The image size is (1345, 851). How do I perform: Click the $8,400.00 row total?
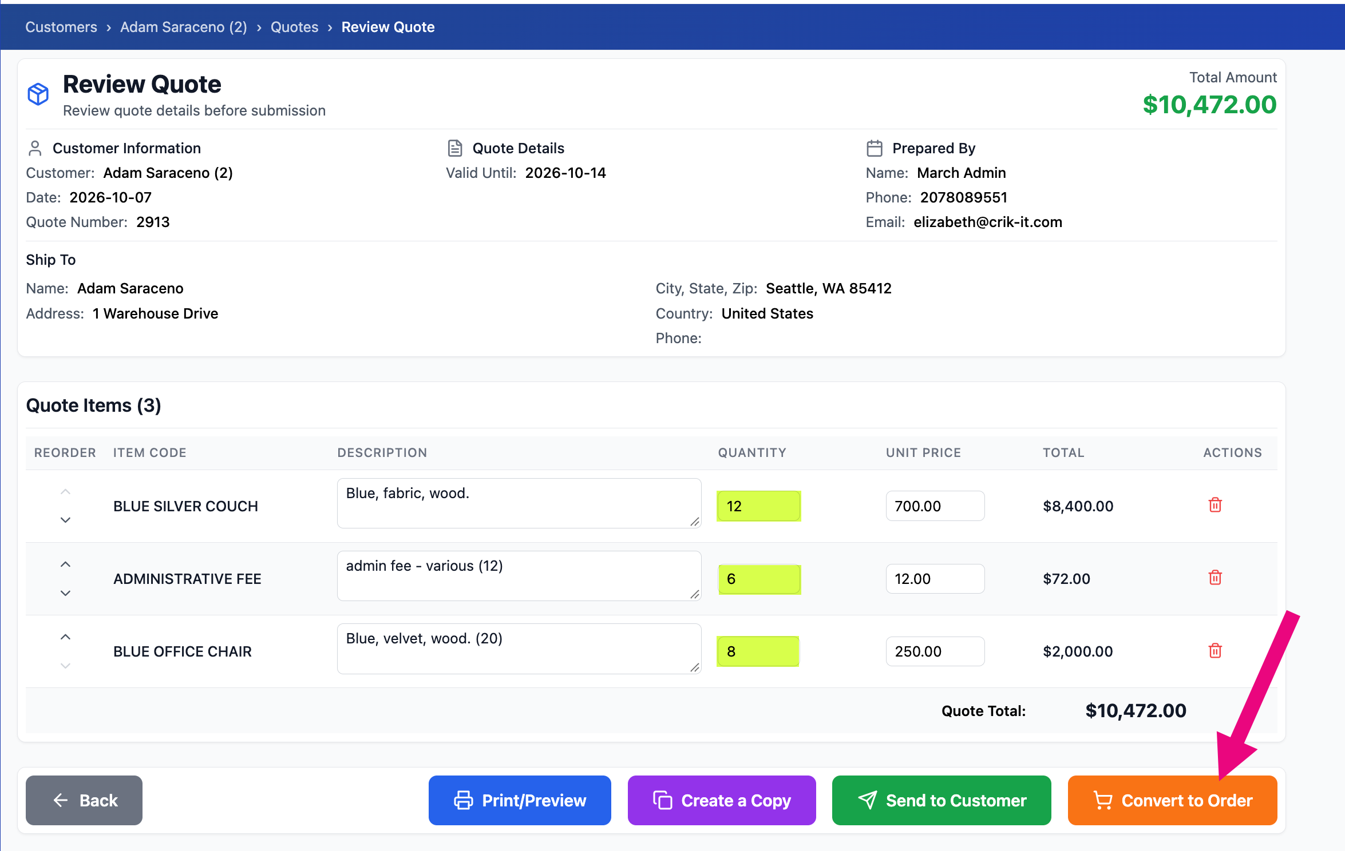click(1078, 506)
